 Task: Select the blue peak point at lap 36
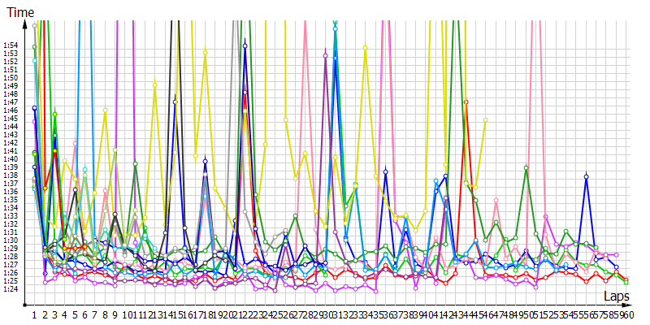(386, 171)
